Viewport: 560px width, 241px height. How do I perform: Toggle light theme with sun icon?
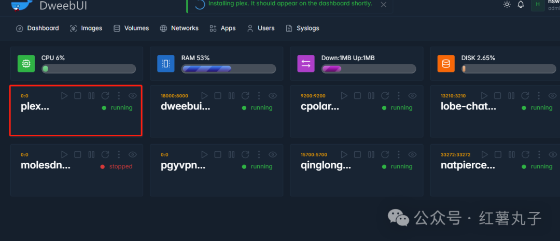click(507, 4)
